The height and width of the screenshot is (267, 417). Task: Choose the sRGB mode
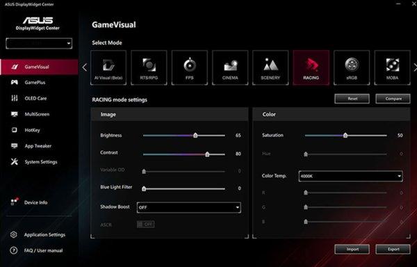click(x=352, y=67)
